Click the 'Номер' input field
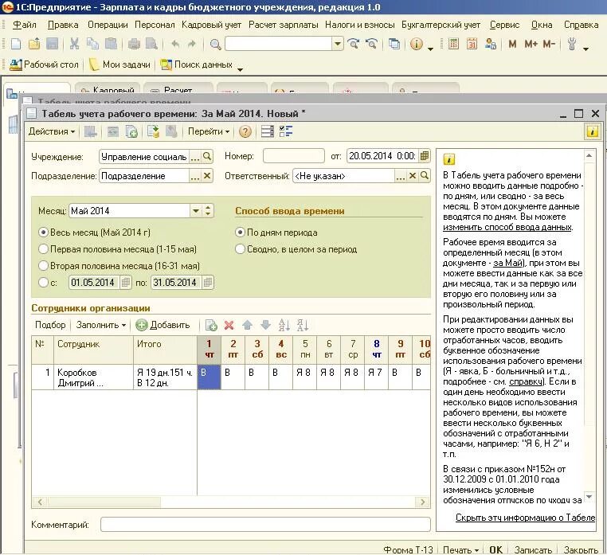Viewport: 607px width, 555px height. [x=293, y=156]
